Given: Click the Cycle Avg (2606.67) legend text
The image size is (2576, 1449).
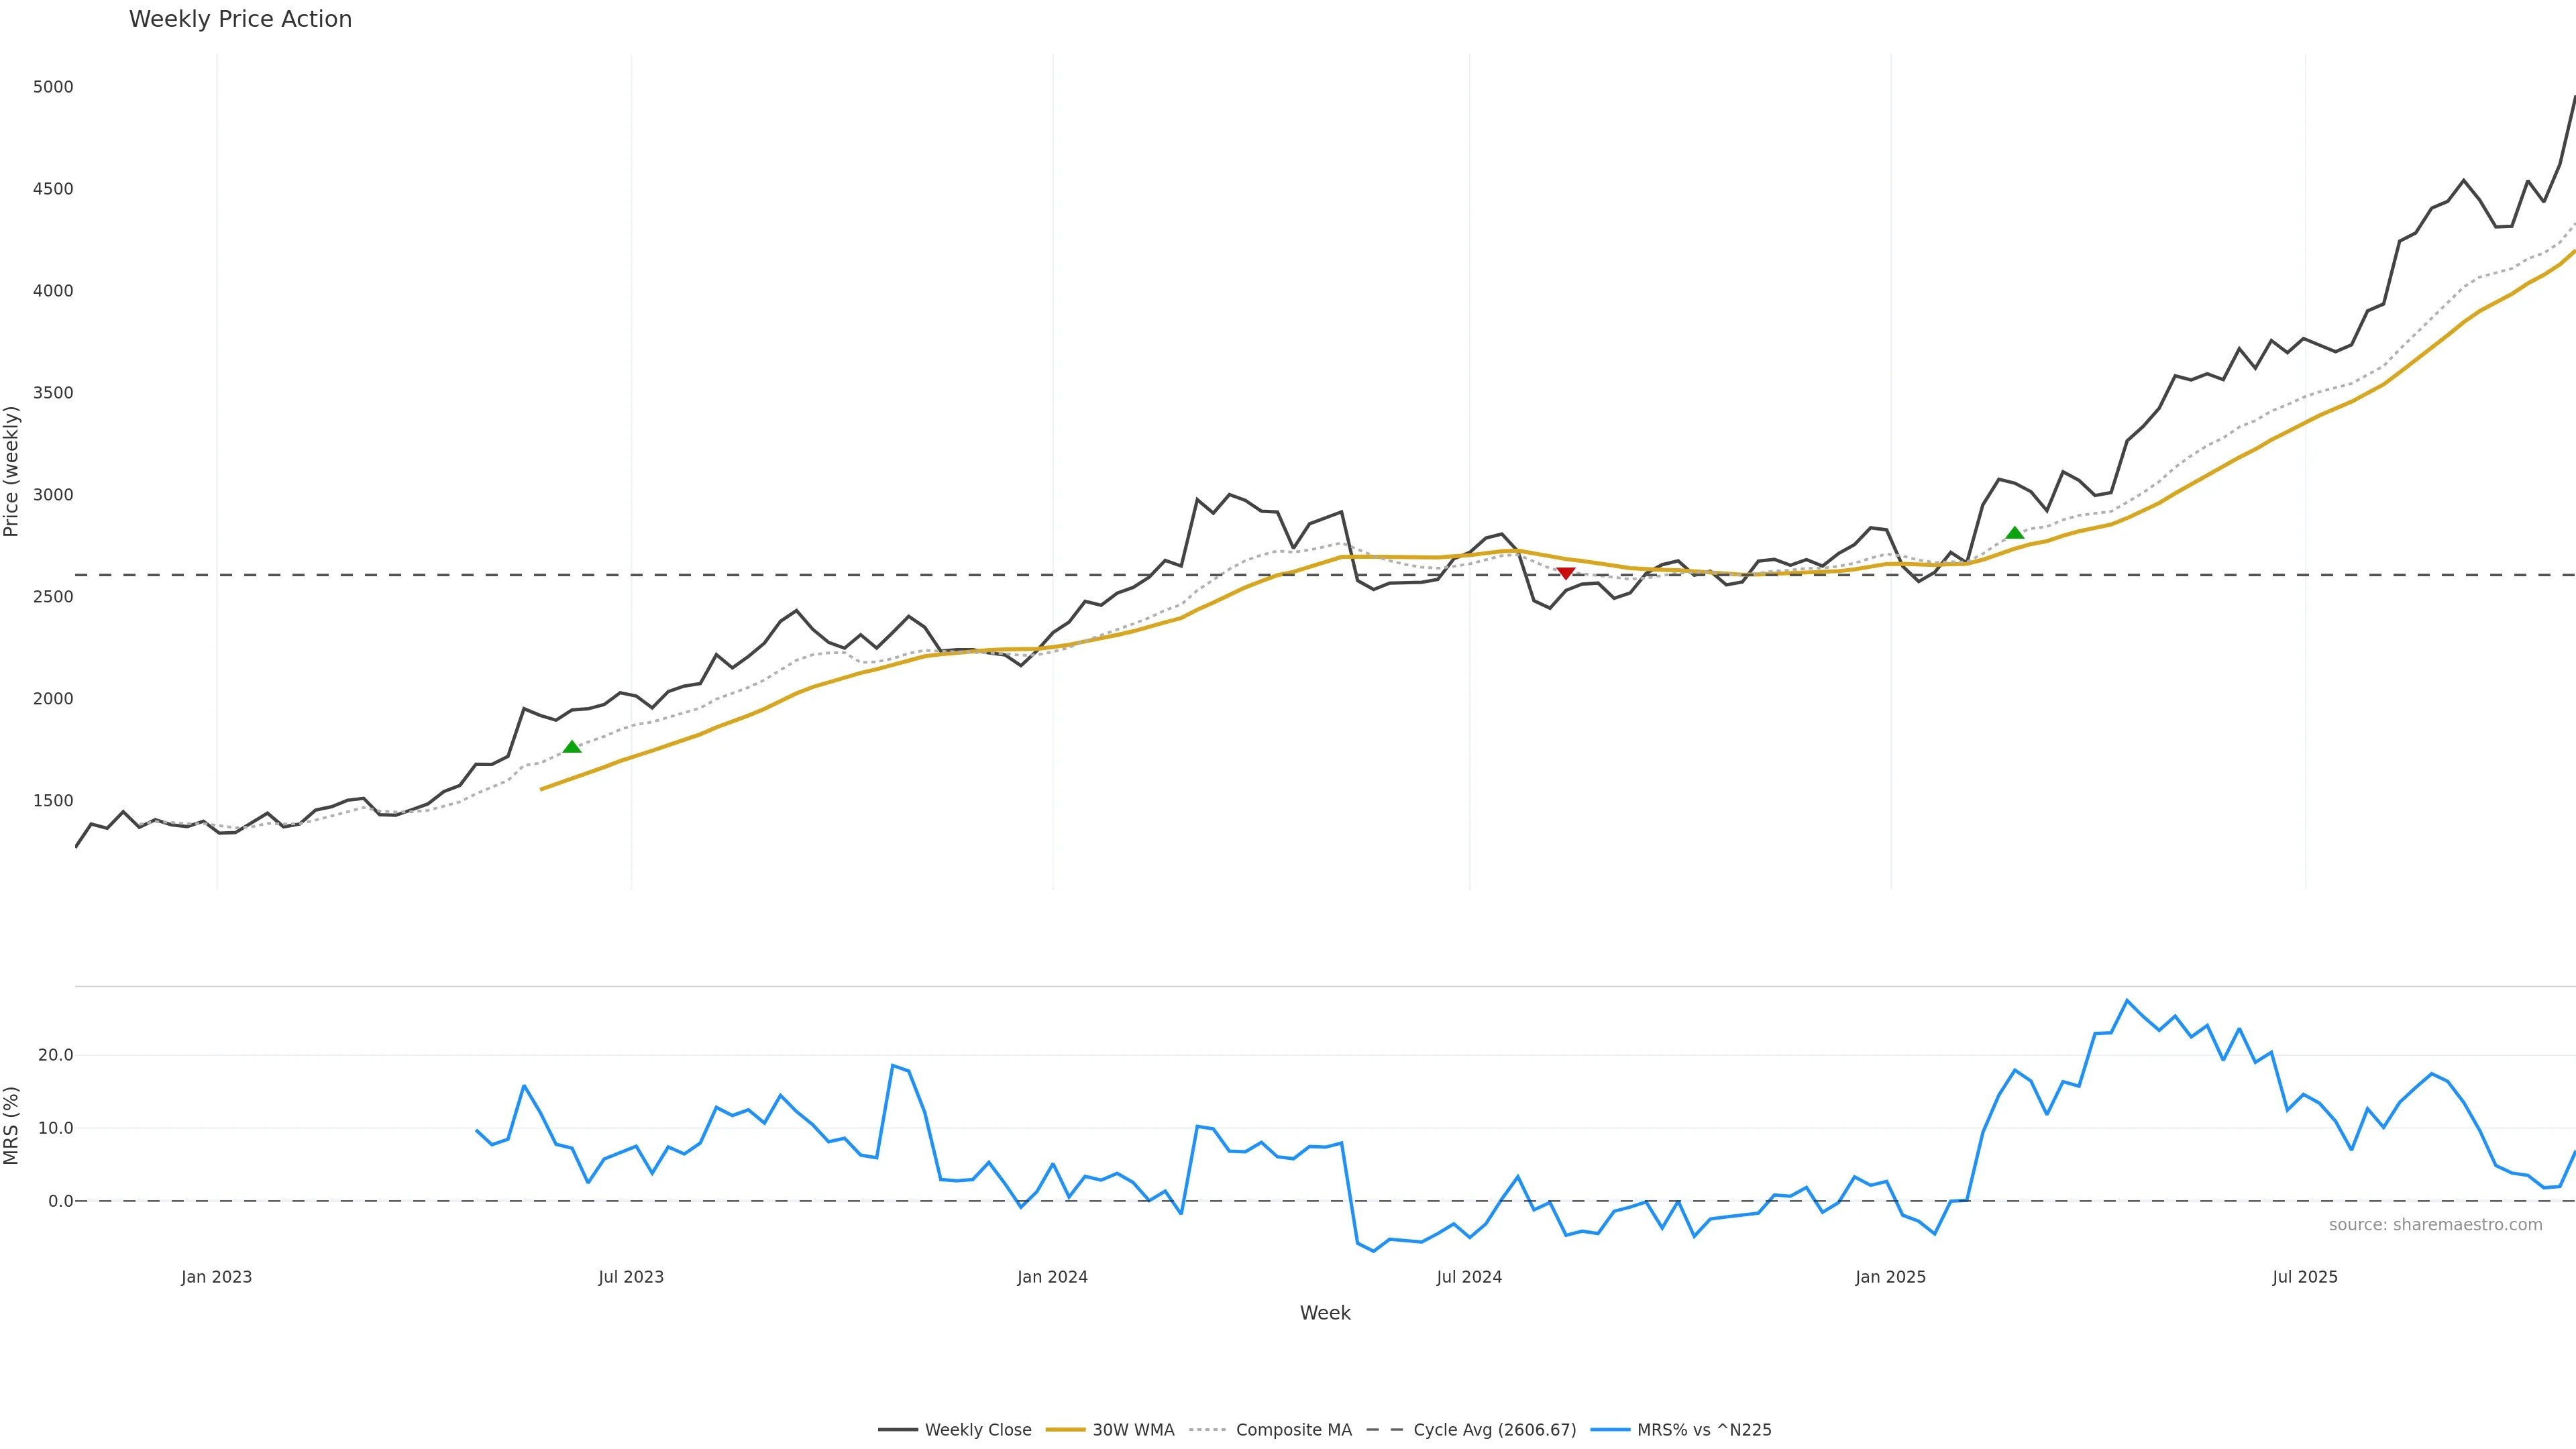Looking at the screenshot, I should click(x=1494, y=1430).
